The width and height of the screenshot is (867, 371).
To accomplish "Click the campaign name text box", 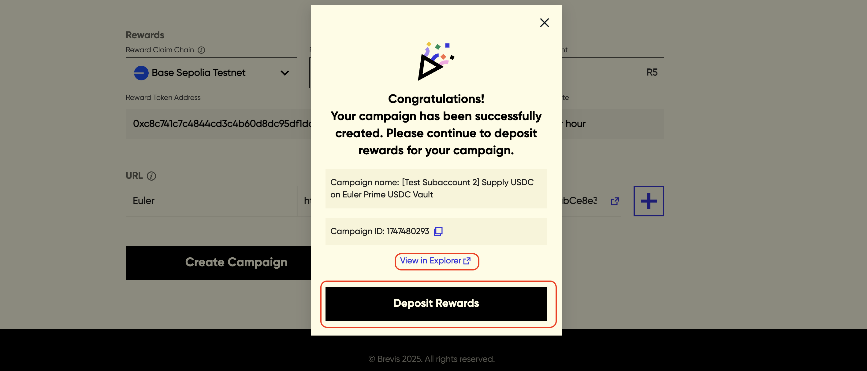I will pyautogui.click(x=436, y=188).
